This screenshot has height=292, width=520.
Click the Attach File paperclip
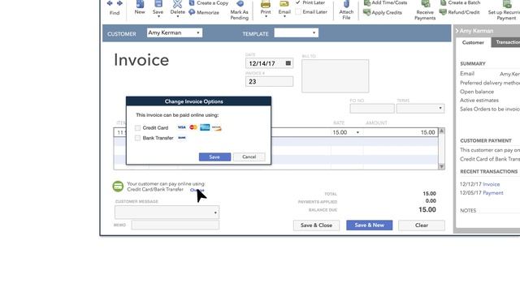point(346,4)
